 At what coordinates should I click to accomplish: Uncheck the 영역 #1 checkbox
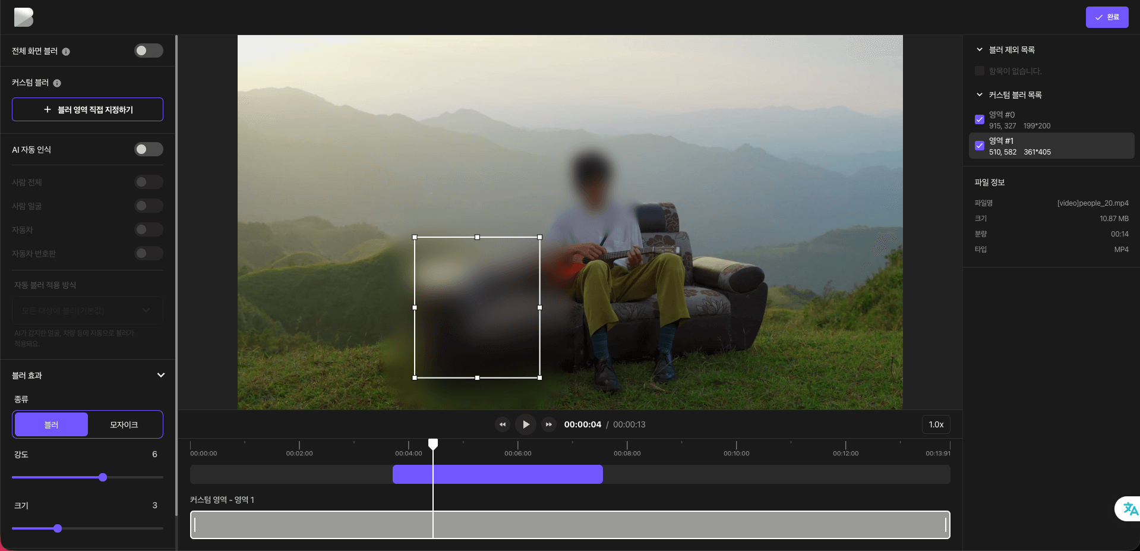tap(980, 146)
